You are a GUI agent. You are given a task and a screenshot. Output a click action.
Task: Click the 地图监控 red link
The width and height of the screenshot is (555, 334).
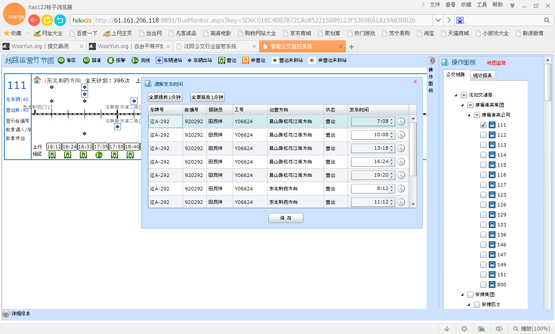point(496,63)
